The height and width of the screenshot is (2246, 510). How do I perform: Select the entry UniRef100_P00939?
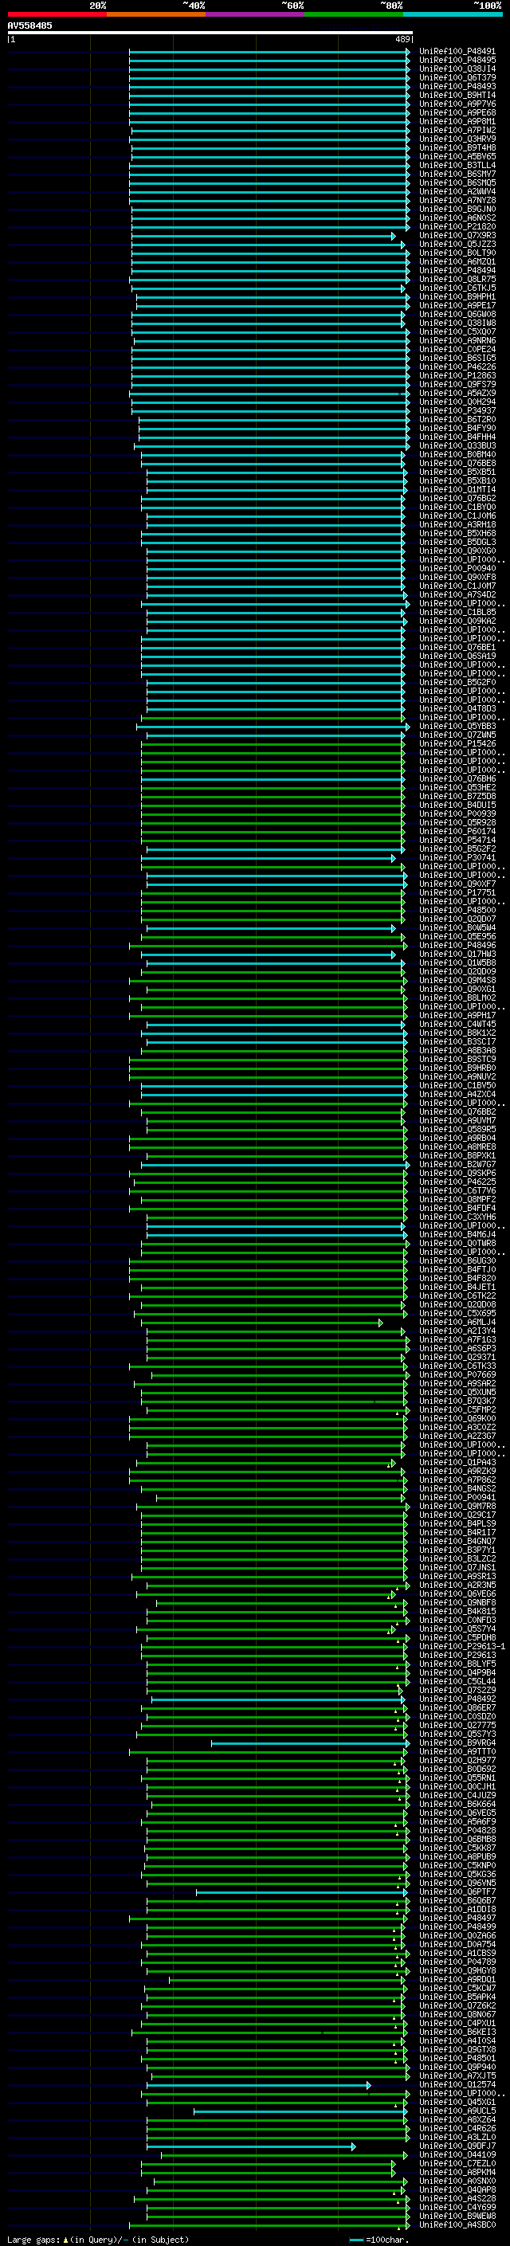(457, 813)
